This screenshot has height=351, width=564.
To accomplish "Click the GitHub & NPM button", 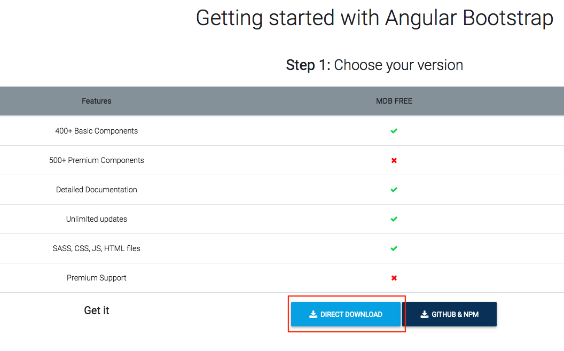I will point(449,314).
